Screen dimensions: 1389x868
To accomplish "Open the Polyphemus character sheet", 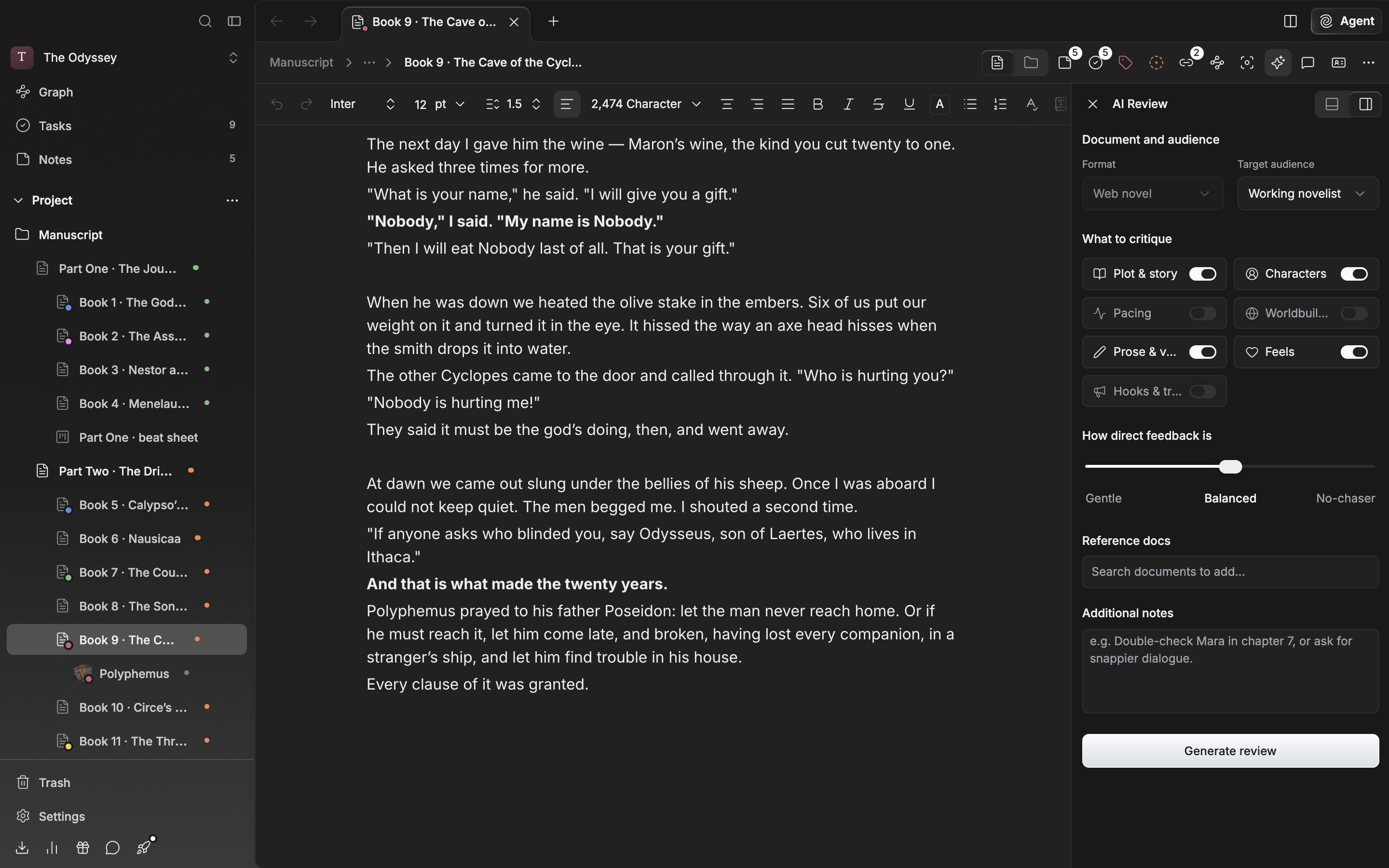I will 134,673.
